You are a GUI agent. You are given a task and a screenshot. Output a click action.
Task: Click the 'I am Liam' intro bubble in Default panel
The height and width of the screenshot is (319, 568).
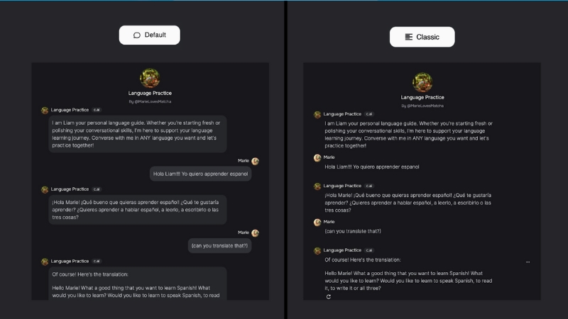[x=138, y=133]
